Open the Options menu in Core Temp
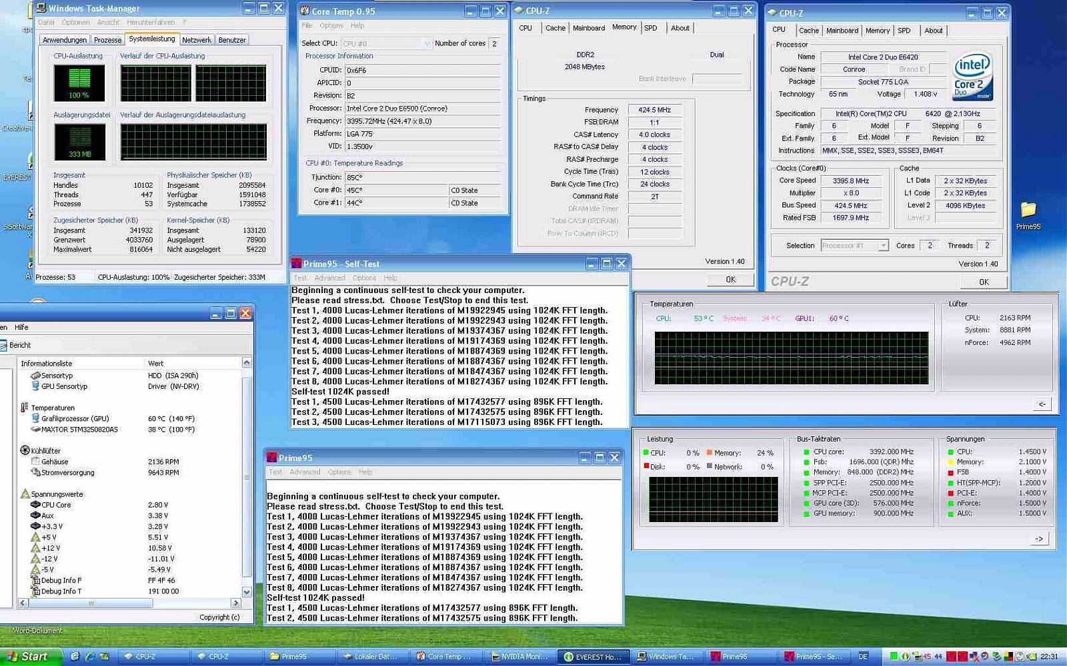This screenshot has height=666, width=1067. pos(331,26)
